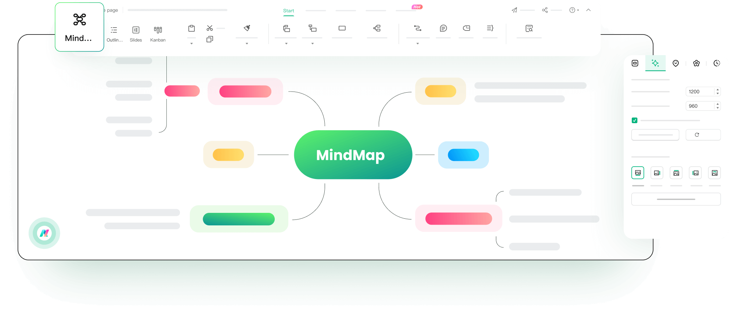The width and height of the screenshot is (746, 311).
Task: Open the clock history panel tab
Action: coord(717,63)
